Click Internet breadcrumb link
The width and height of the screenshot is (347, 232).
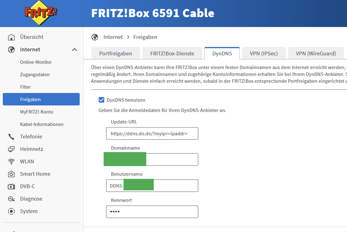(113, 37)
